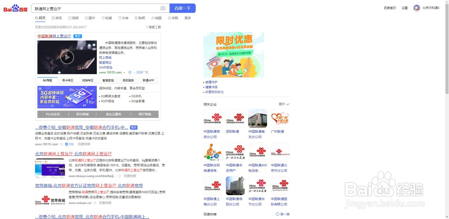
Task: Open 中国联通南充分公司 building image
Action: [x=258, y=118]
